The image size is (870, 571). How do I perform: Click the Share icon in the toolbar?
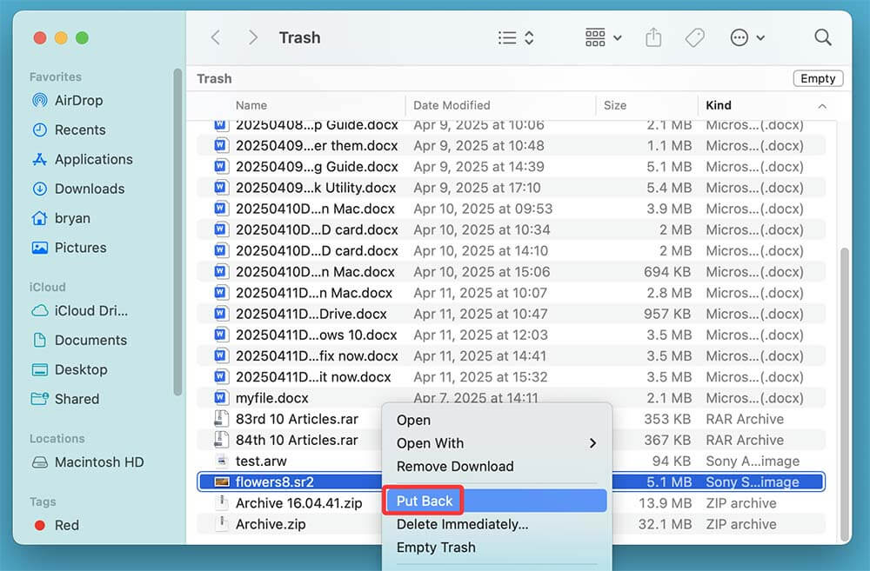pos(653,37)
